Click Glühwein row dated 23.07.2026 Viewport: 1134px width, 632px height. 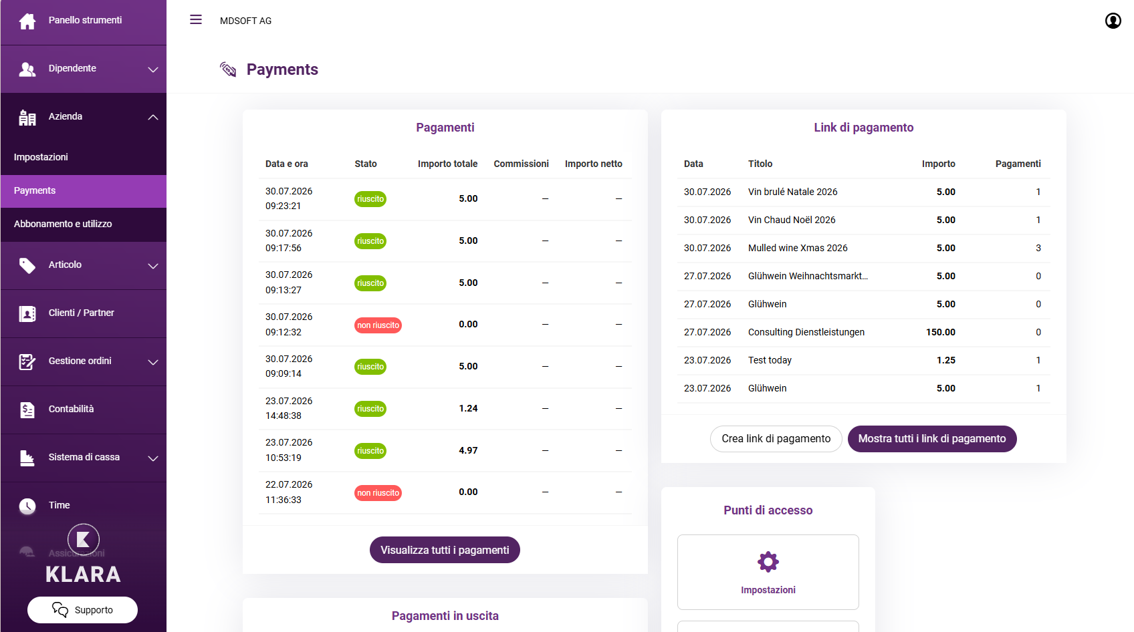pos(864,388)
